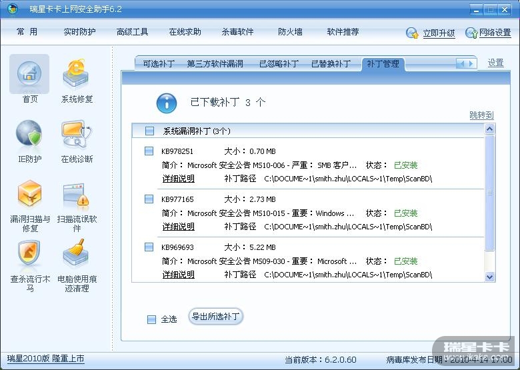Click the Rising app logo in the title bar
520x370 pixels.
point(12,9)
